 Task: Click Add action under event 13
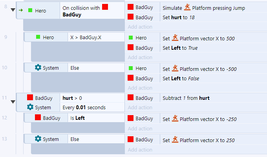140,150
